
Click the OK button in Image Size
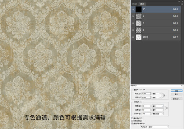(x=176, y=91)
